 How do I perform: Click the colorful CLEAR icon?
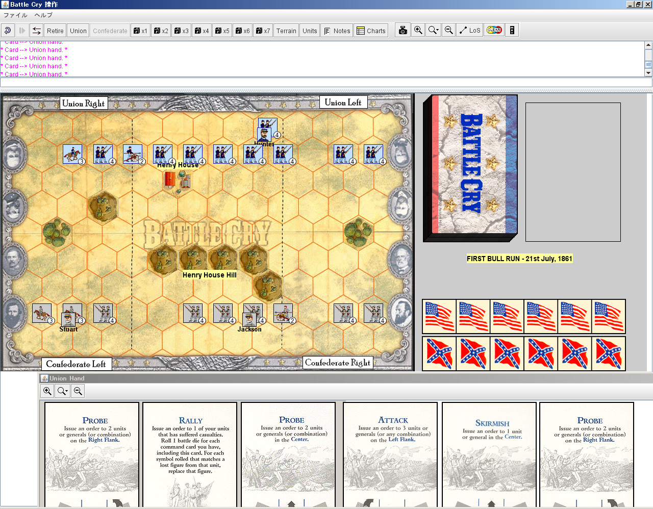coord(494,31)
